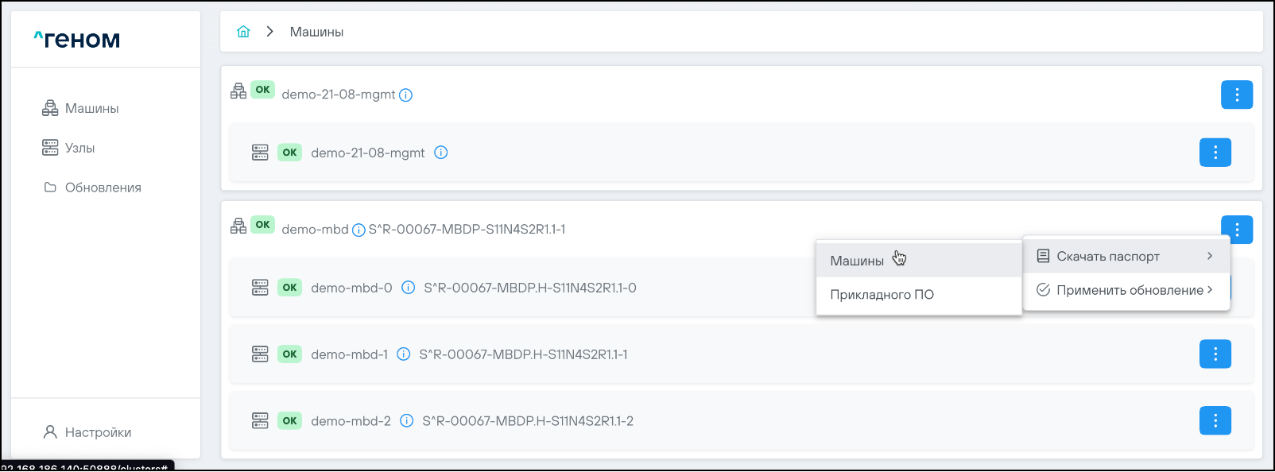This screenshot has height=472, width=1275.
Task: Expand Применить обновление menu item
Action: [x=1125, y=290]
